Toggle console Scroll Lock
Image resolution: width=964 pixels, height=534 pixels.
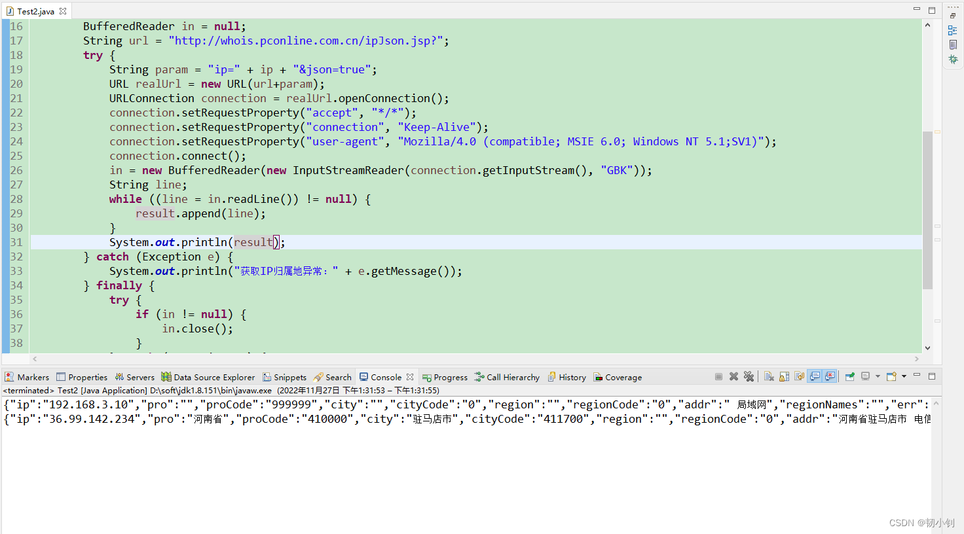[x=784, y=376]
